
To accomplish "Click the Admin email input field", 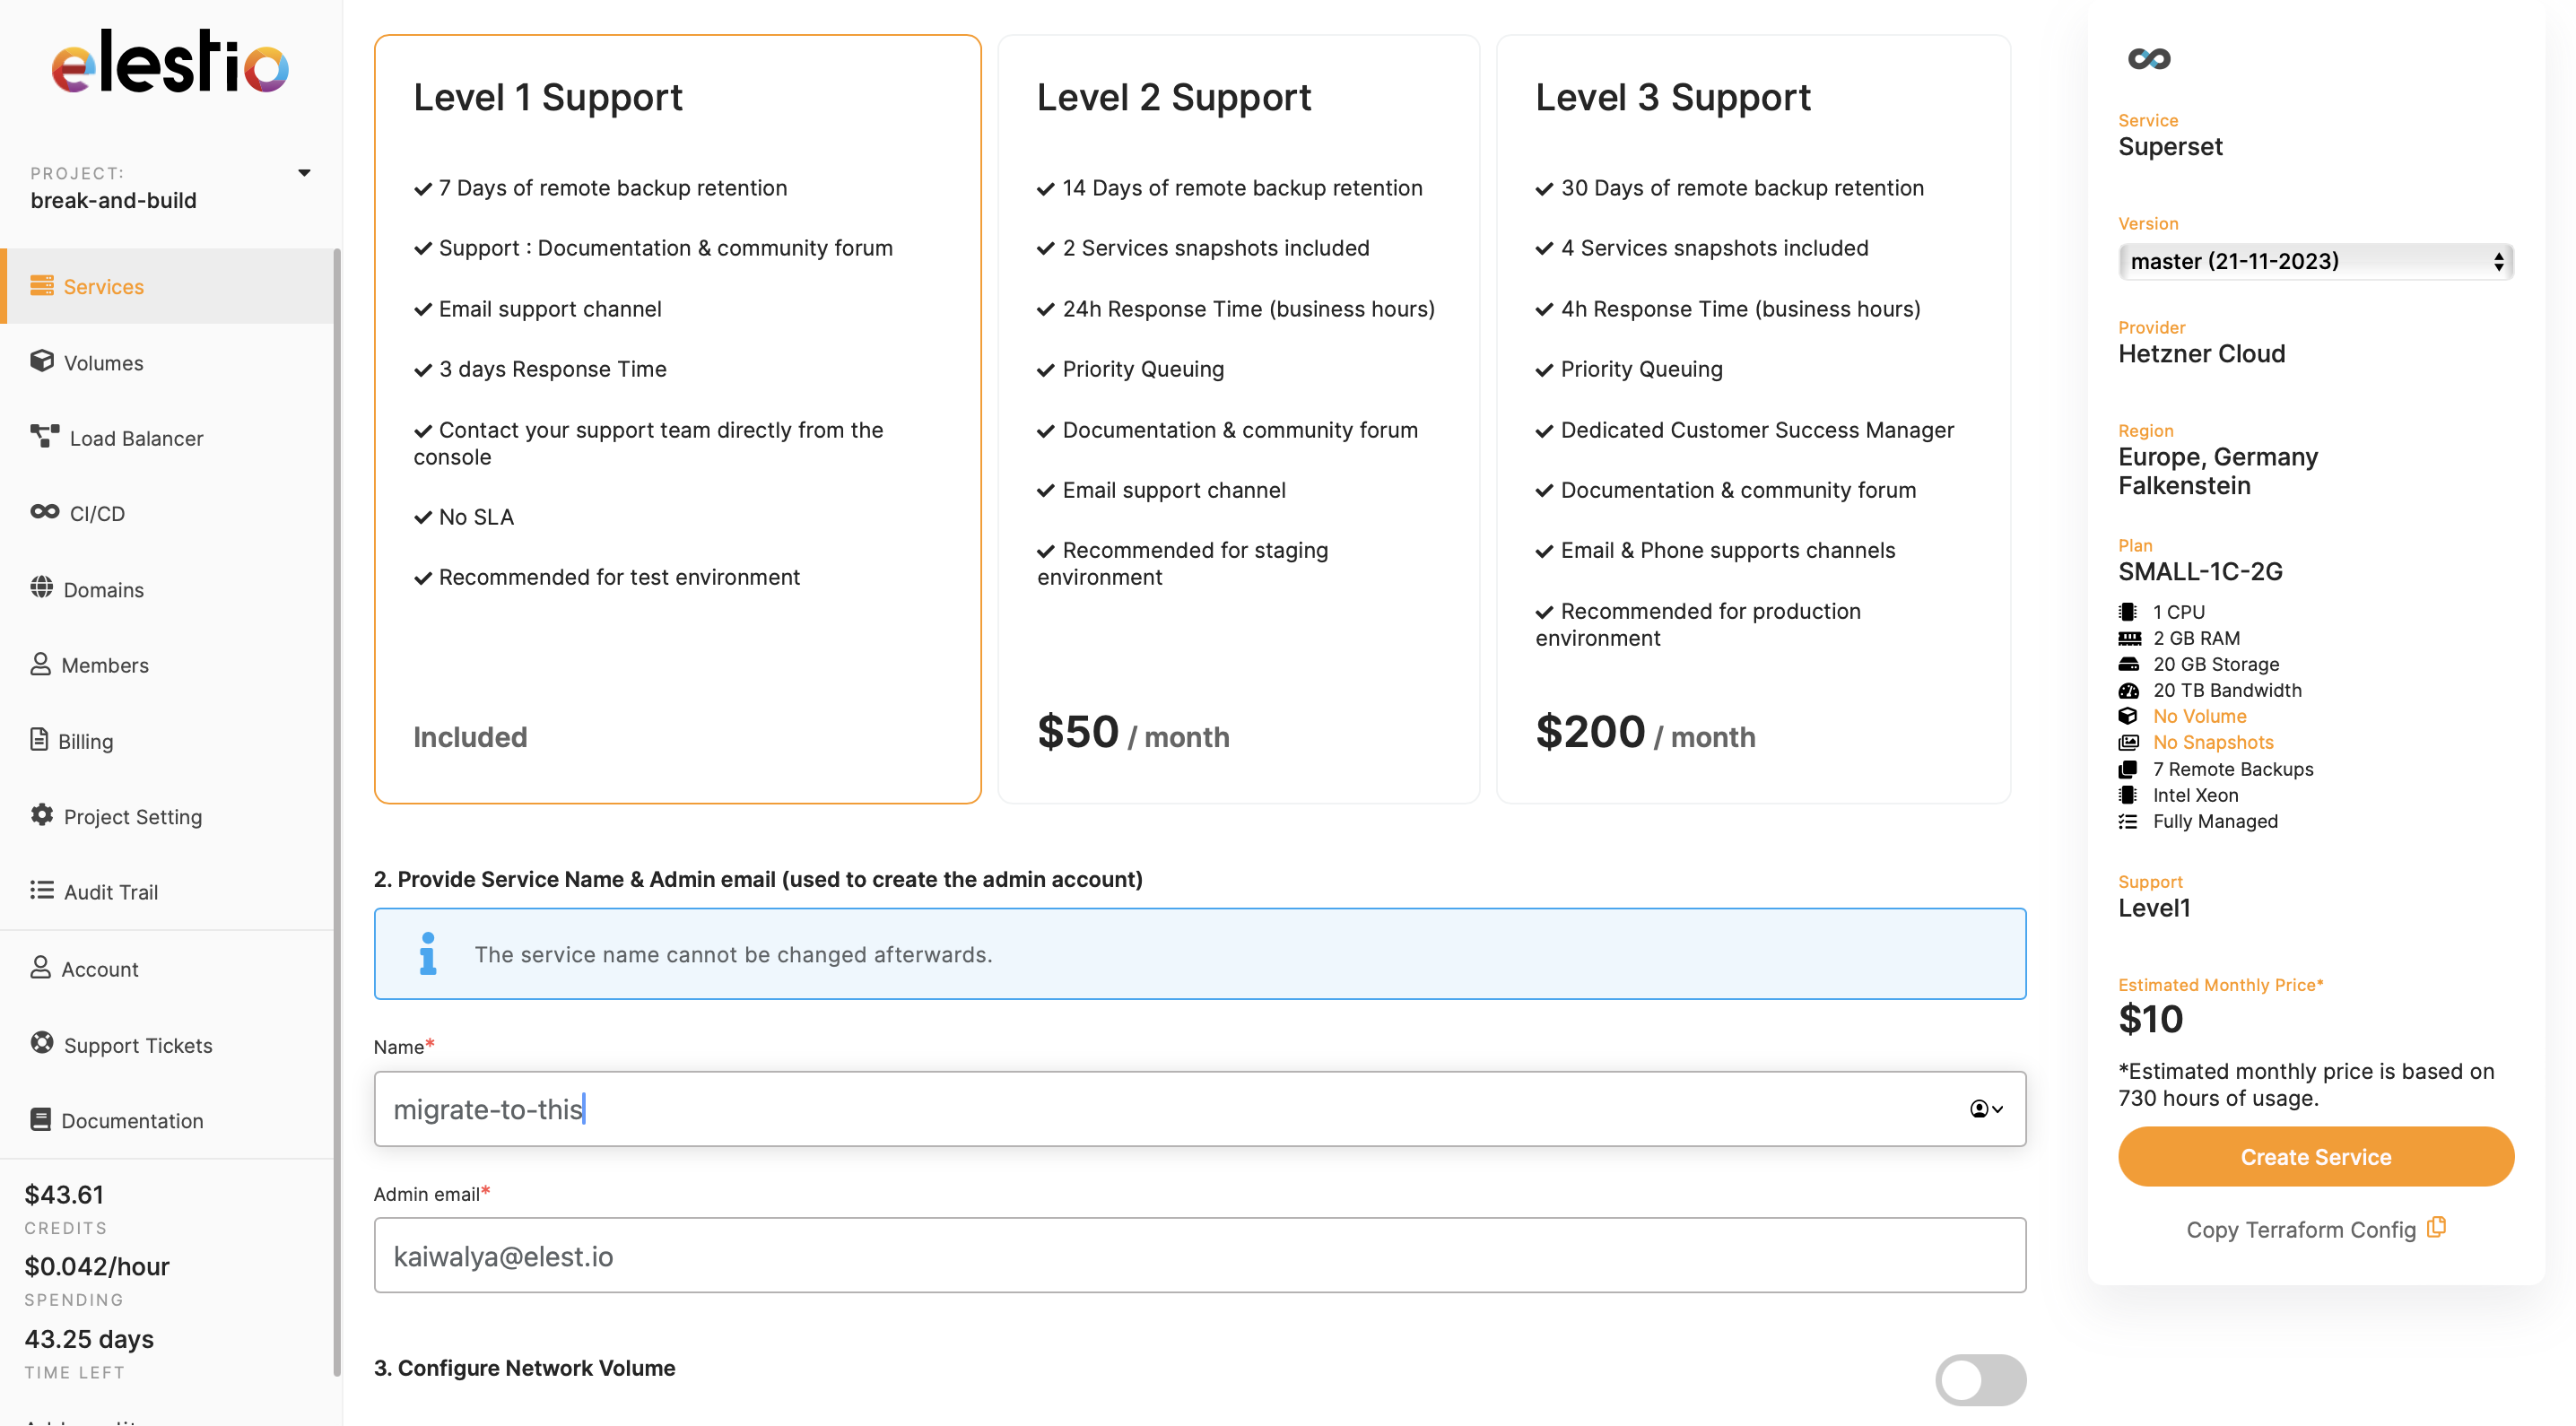I will (x=1199, y=1255).
